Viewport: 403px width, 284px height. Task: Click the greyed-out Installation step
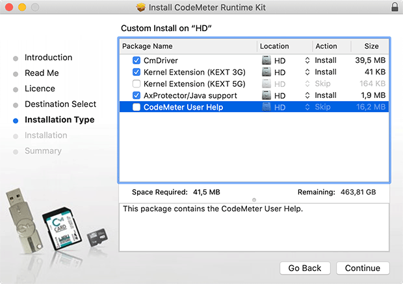[46, 135]
